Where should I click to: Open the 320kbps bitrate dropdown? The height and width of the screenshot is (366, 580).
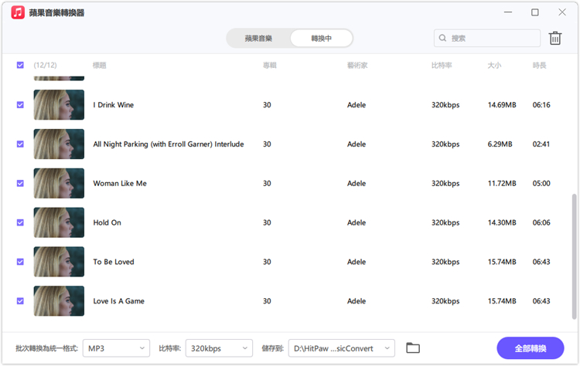(219, 348)
